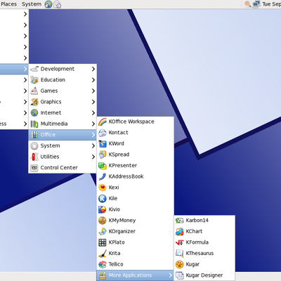Open Karbon14 by its label
This screenshot has height=281, width=281.
click(197, 220)
